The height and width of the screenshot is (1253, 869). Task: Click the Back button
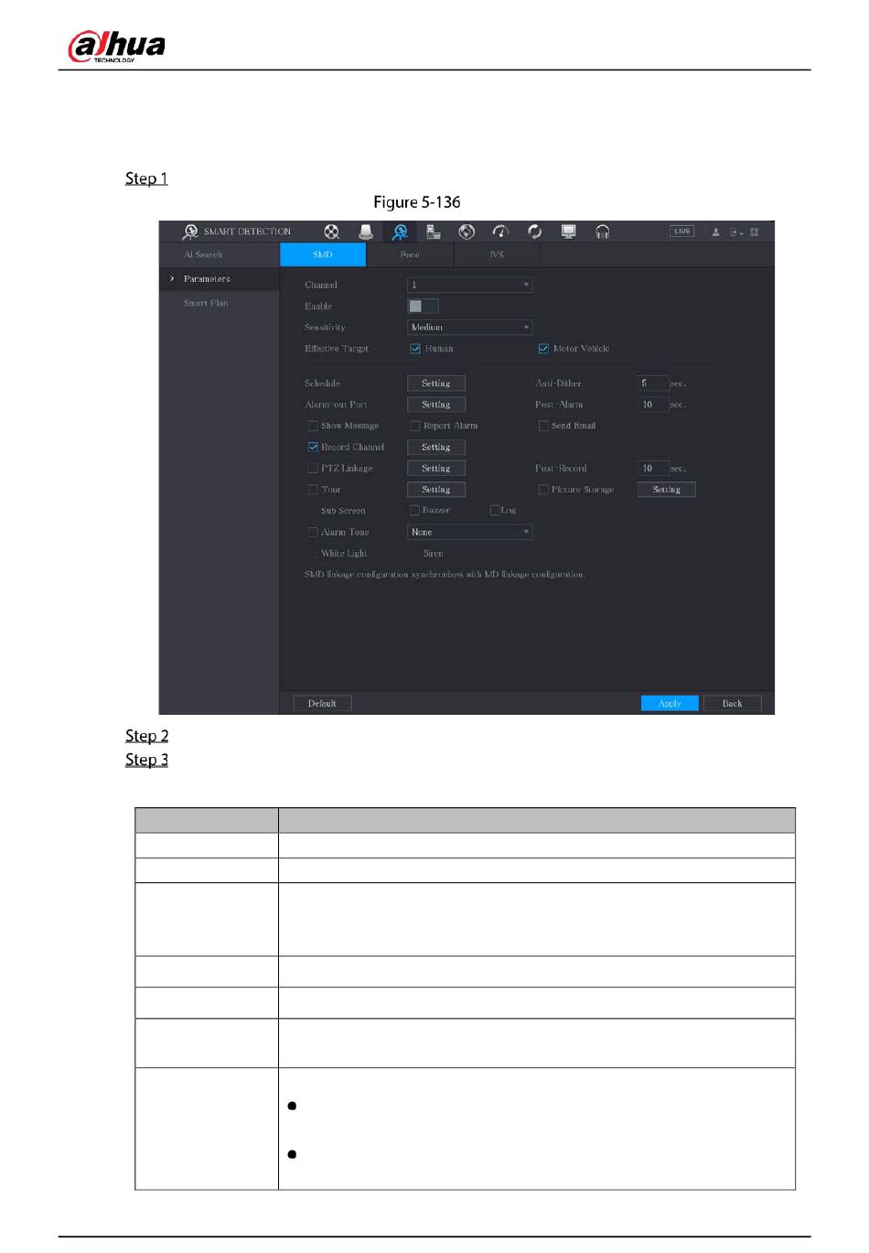point(733,704)
